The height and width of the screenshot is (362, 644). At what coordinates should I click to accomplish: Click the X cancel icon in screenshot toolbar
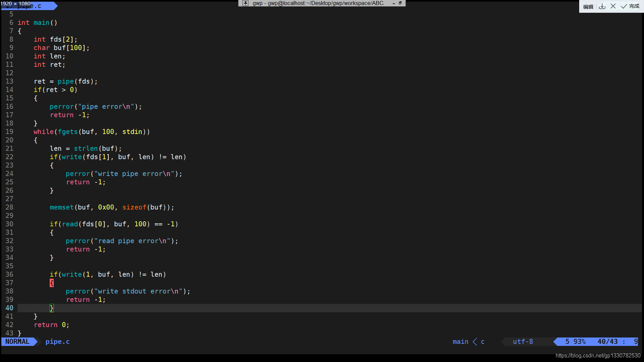click(x=613, y=6)
